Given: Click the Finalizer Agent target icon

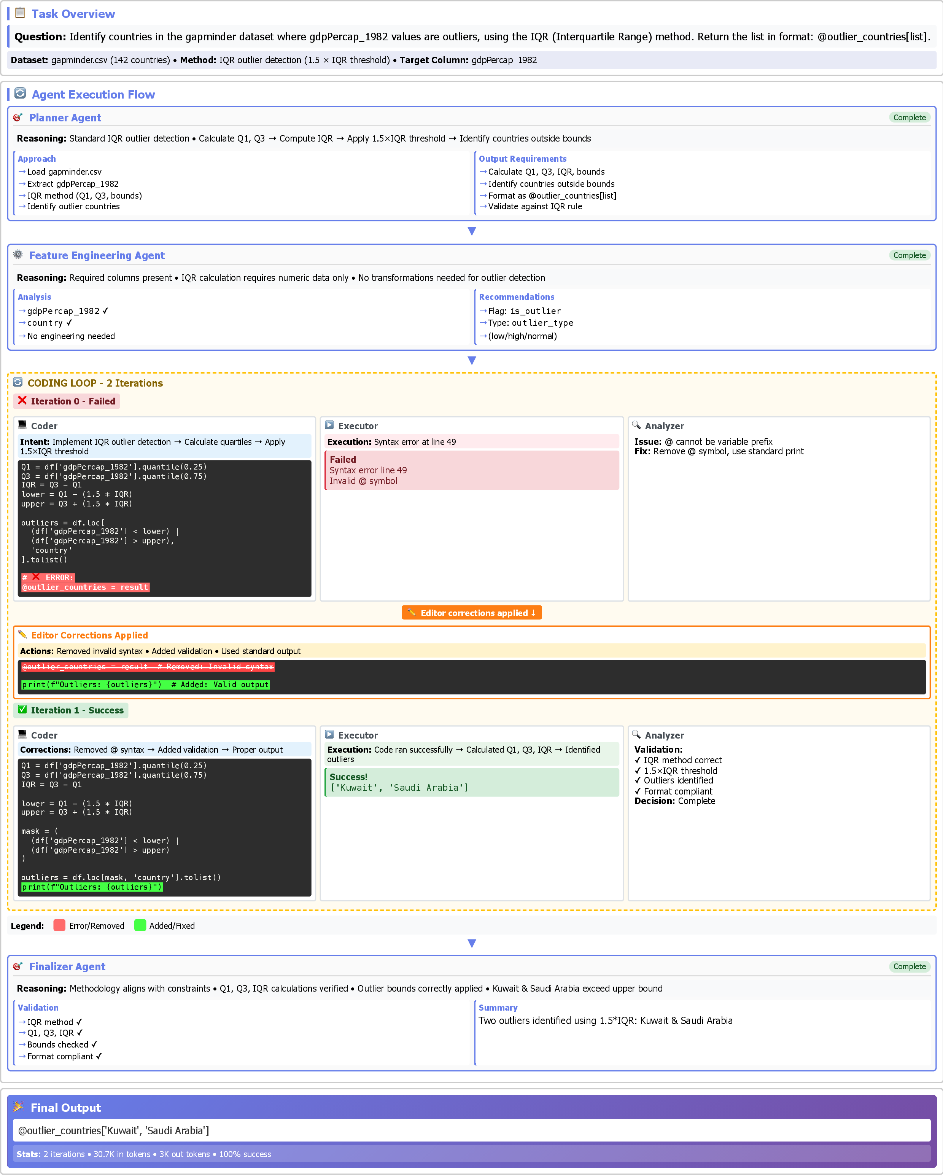Looking at the screenshot, I should coord(18,966).
